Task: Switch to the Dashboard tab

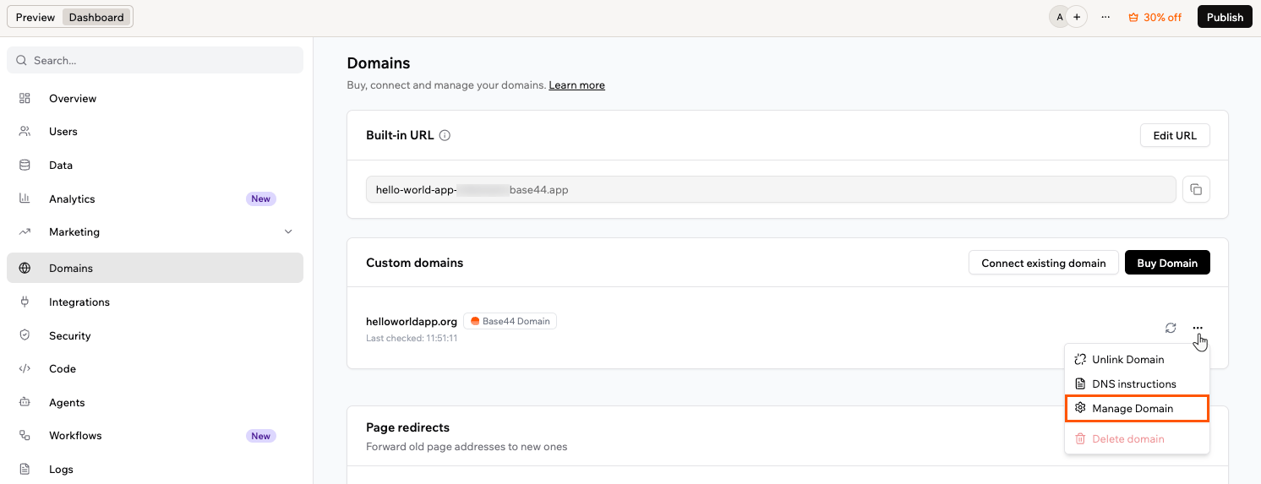Action: (x=96, y=17)
